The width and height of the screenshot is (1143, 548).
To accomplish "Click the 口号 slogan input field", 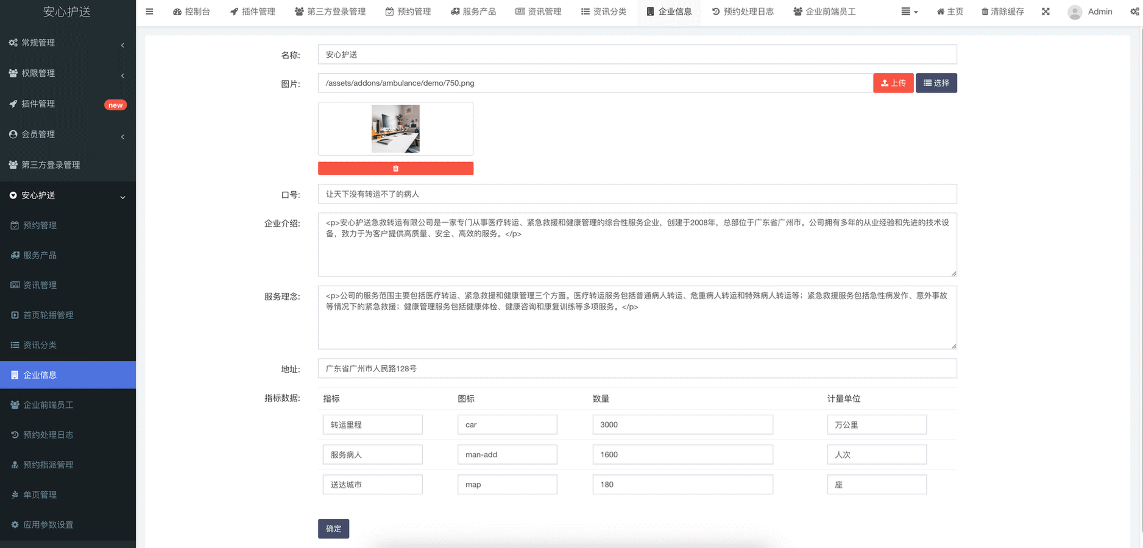I will pos(637,194).
